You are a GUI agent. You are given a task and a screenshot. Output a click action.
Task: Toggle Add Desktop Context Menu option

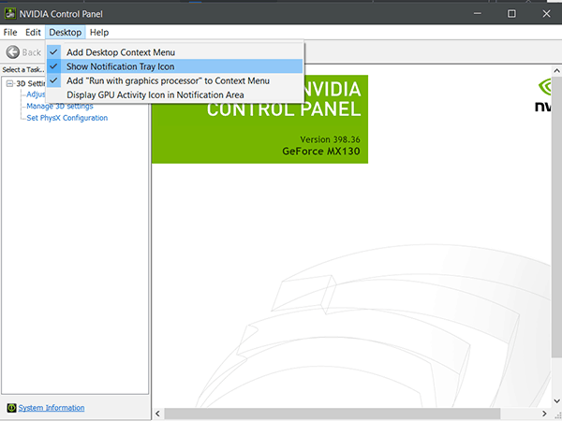pyautogui.click(x=175, y=52)
